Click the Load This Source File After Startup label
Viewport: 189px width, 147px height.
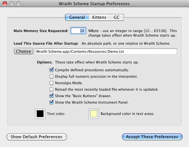tap(46, 43)
